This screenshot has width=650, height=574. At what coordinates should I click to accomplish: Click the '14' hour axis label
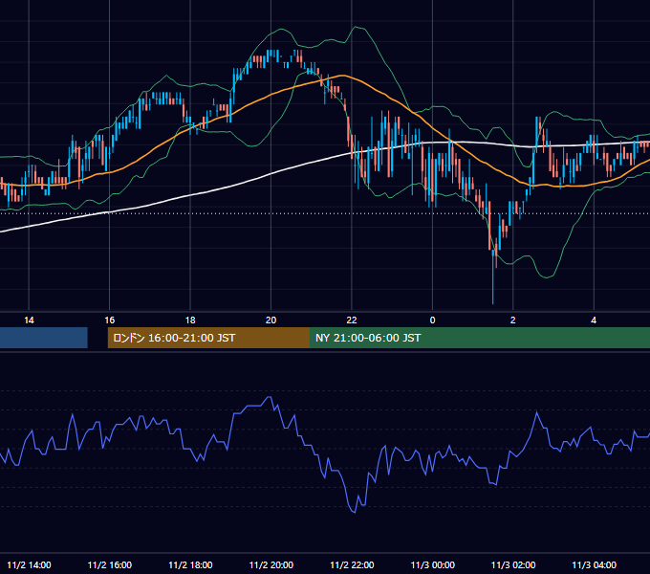pos(29,320)
